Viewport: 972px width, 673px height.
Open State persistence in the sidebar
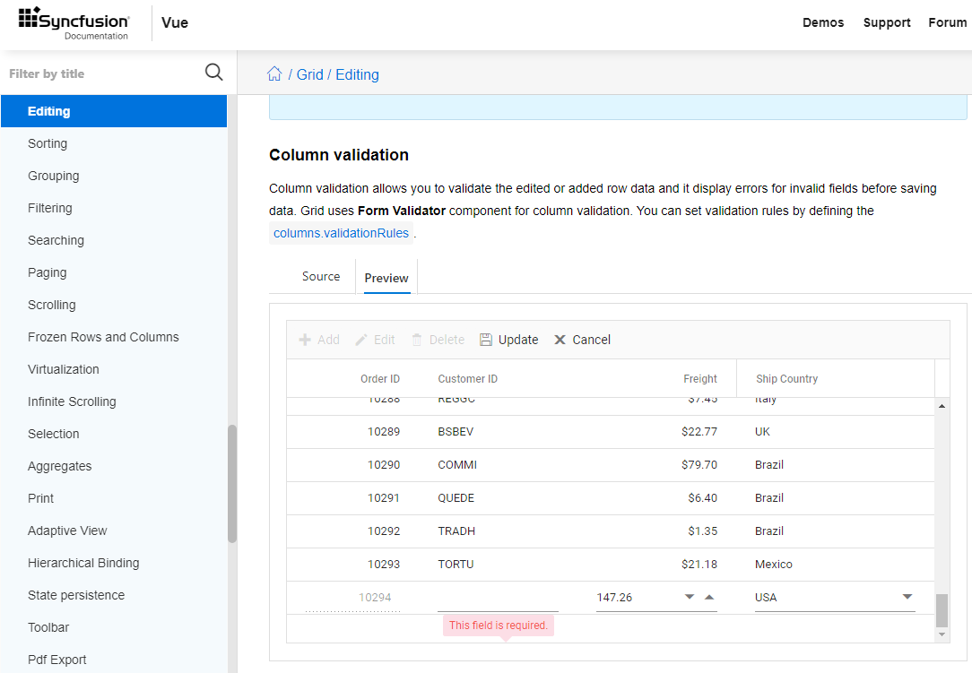(76, 594)
